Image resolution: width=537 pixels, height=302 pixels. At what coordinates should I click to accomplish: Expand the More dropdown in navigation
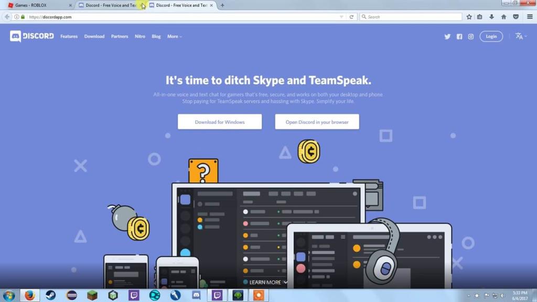click(174, 36)
